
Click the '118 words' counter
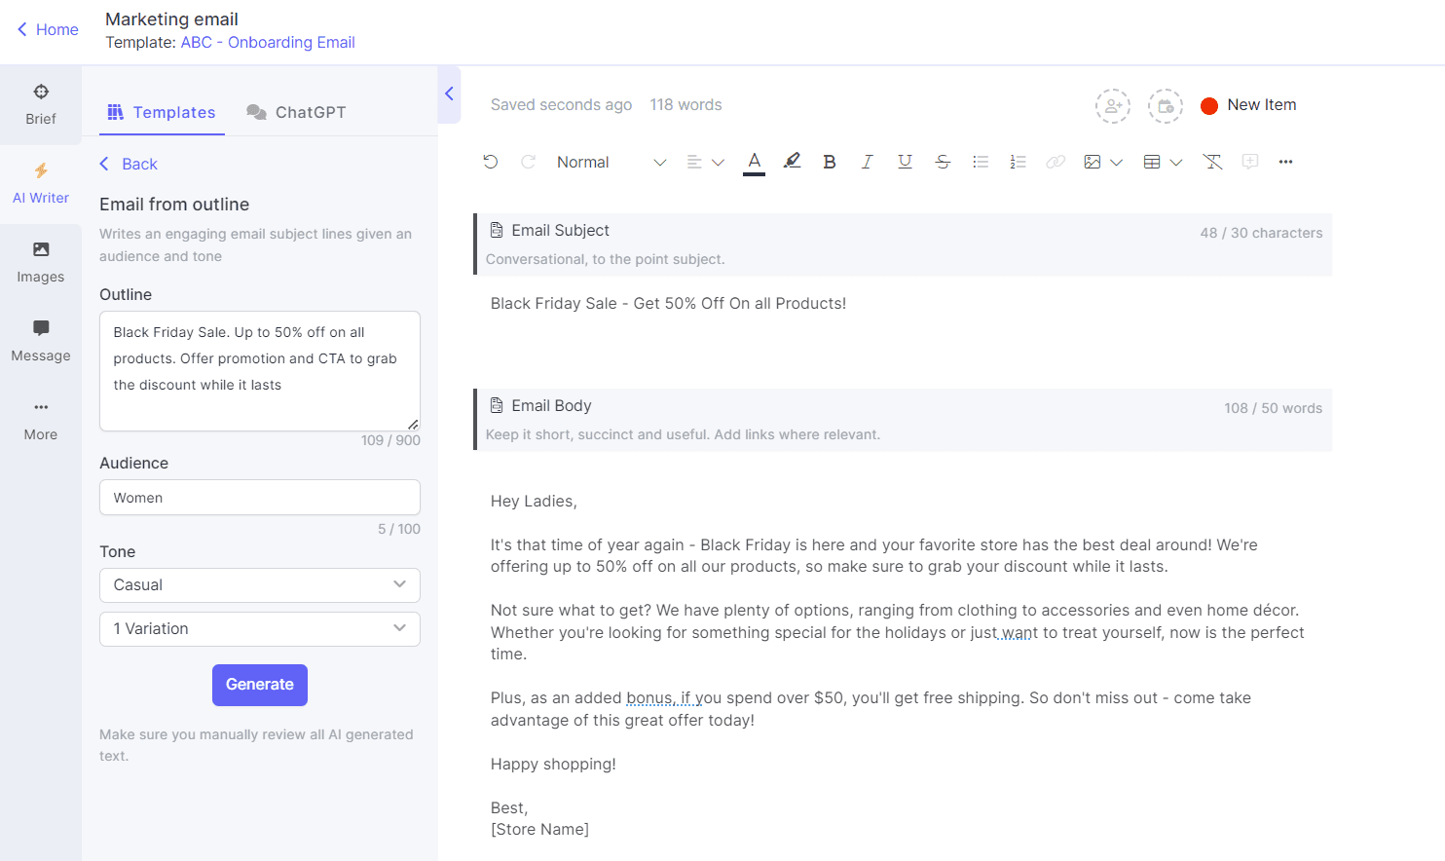[x=686, y=104]
